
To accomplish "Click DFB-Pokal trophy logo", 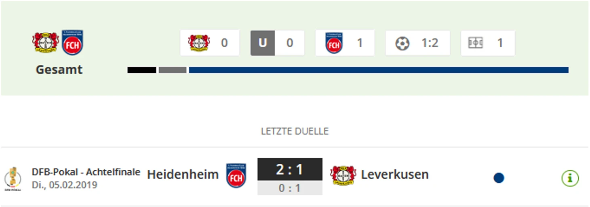I will [x=13, y=178].
